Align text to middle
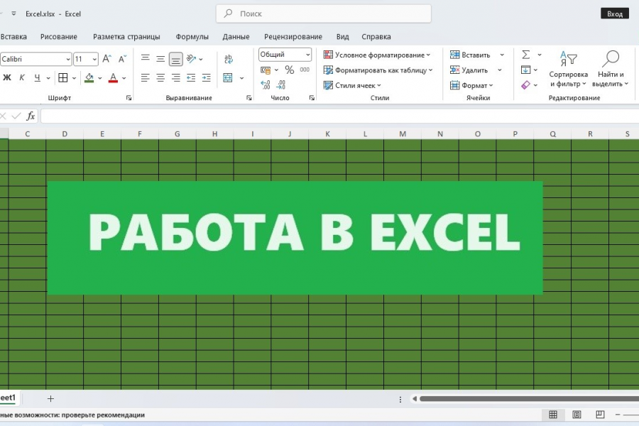 tap(160, 59)
